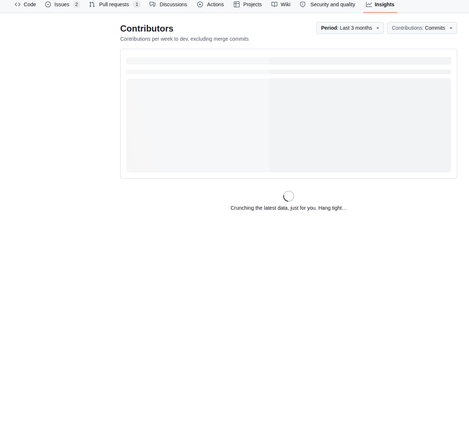
Task: Click the loading spinner
Action: pyautogui.click(x=289, y=196)
